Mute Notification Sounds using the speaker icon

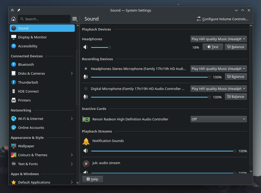[x=85, y=151]
